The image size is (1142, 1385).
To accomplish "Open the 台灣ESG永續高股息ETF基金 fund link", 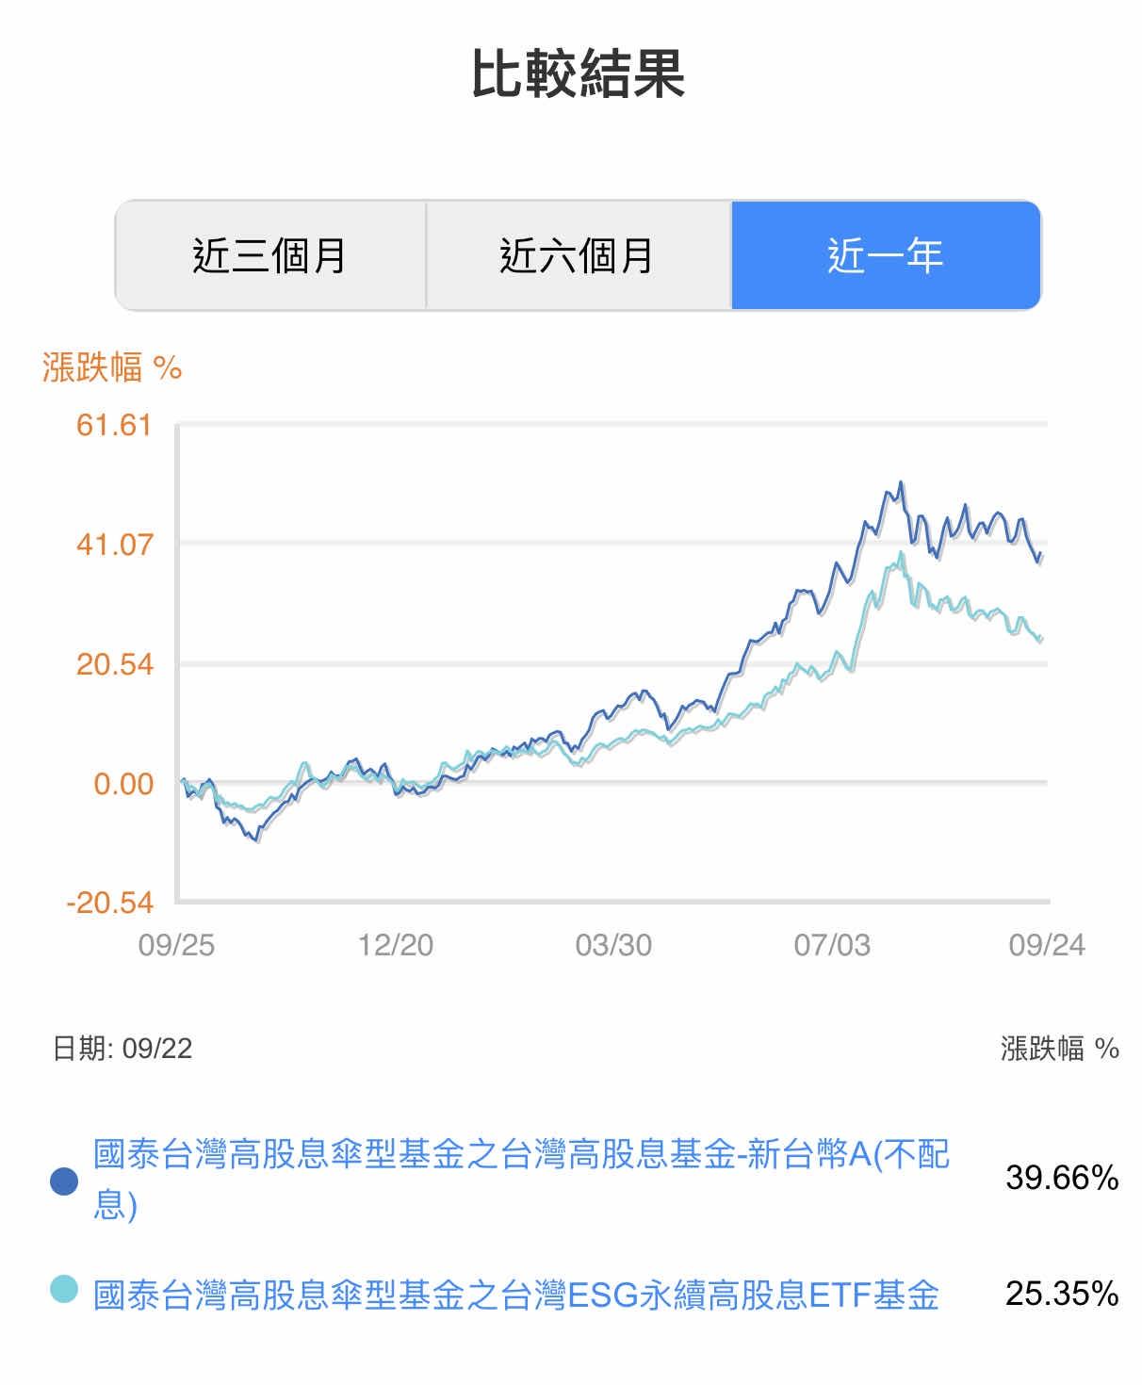I will pos(516,1295).
